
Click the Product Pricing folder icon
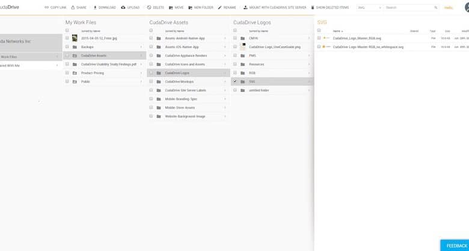tap(75, 73)
